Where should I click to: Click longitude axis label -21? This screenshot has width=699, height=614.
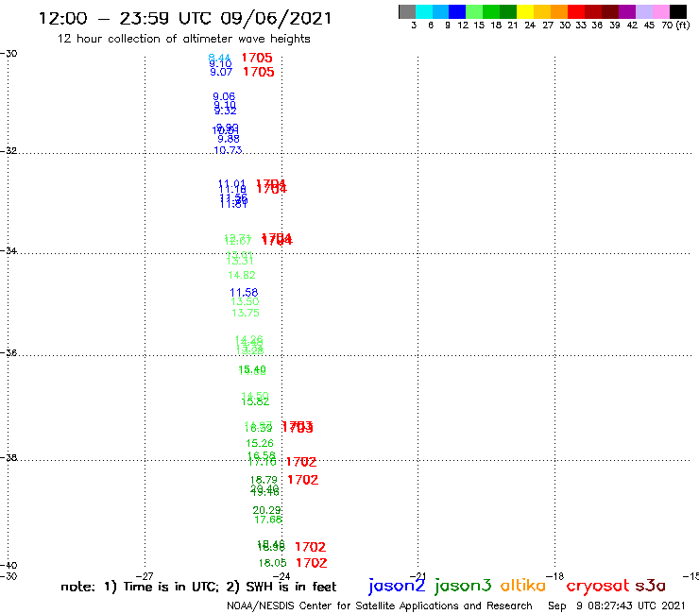coord(418,576)
